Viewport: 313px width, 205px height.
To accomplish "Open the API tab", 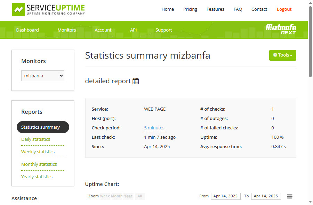I will (x=133, y=30).
